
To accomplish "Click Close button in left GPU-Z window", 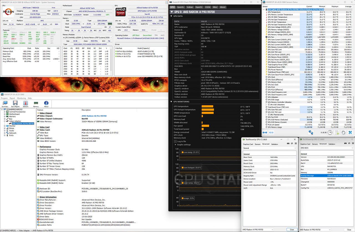I will click(292, 230).
